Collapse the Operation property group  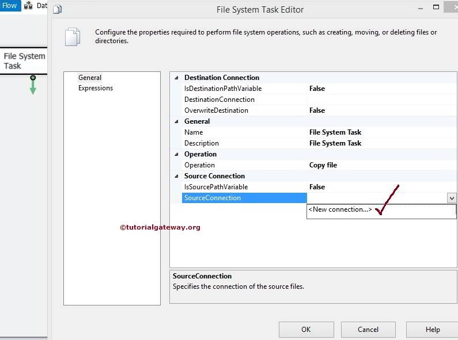pyautogui.click(x=176, y=154)
